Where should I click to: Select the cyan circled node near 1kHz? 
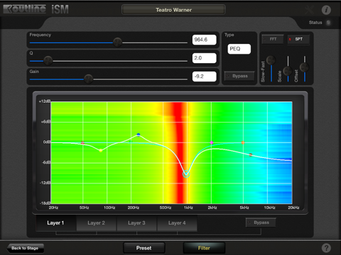pos(186,174)
